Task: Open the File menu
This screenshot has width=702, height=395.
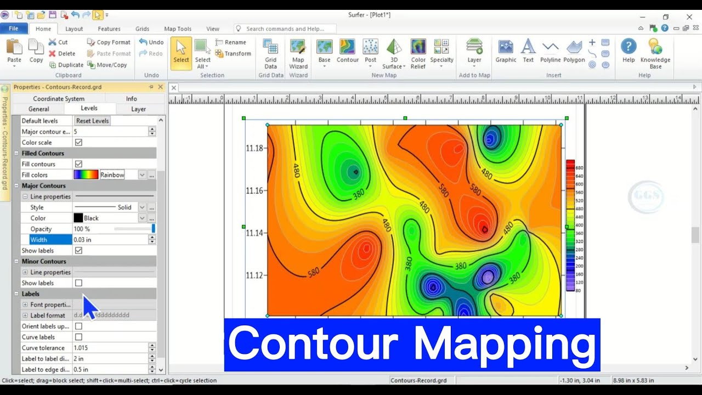Action: coord(14,29)
